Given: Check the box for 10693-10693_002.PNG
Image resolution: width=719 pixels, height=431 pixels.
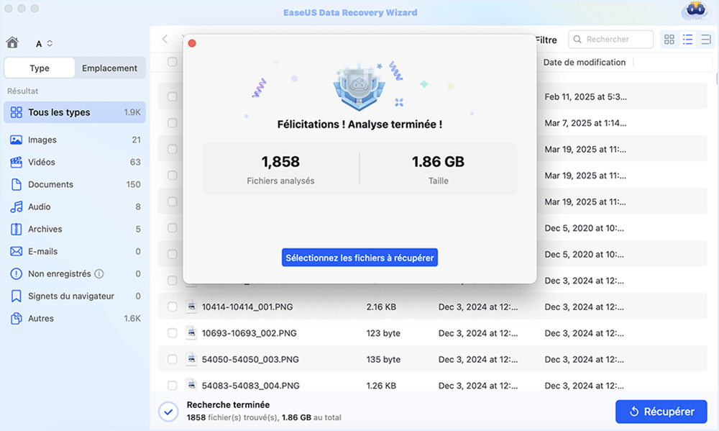Looking at the screenshot, I should (x=173, y=332).
